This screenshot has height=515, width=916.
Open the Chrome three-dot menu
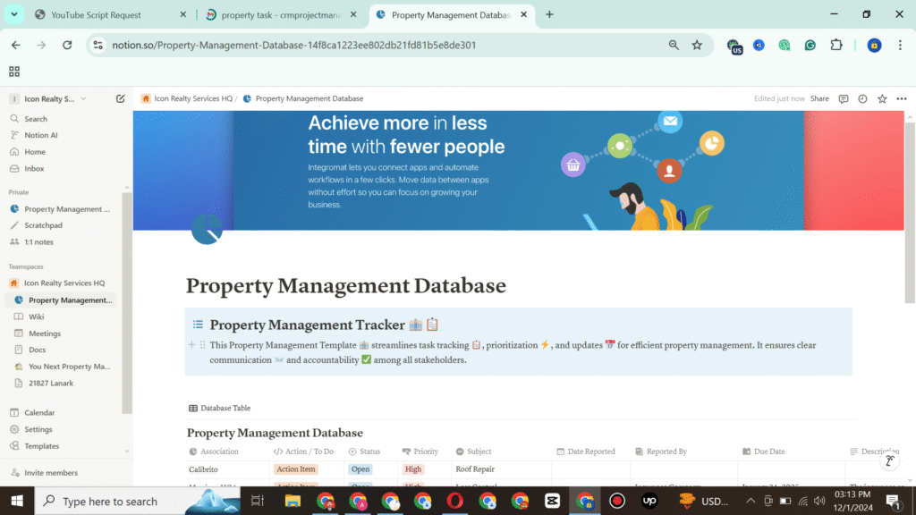[900, 45]
